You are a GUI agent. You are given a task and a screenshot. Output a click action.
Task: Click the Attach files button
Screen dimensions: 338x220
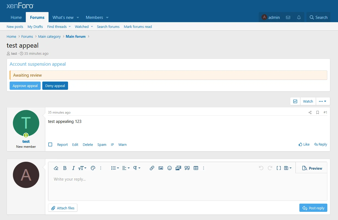[x=63, y=208]
